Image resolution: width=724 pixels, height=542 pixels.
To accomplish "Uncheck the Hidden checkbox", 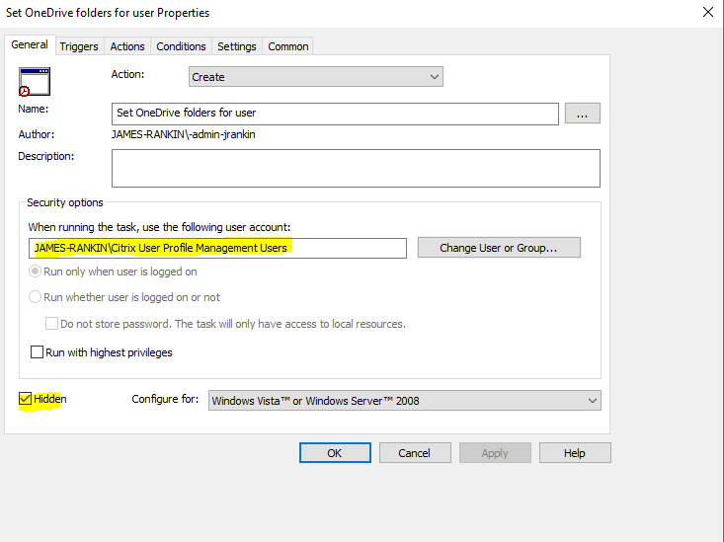I will [x=26, y=399].
